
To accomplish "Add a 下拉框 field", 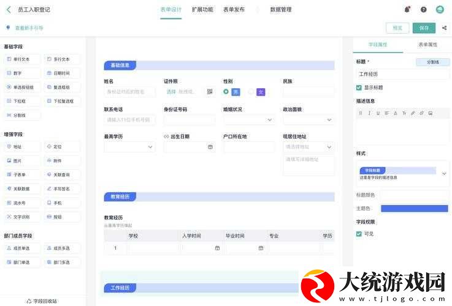I will 22,101.
